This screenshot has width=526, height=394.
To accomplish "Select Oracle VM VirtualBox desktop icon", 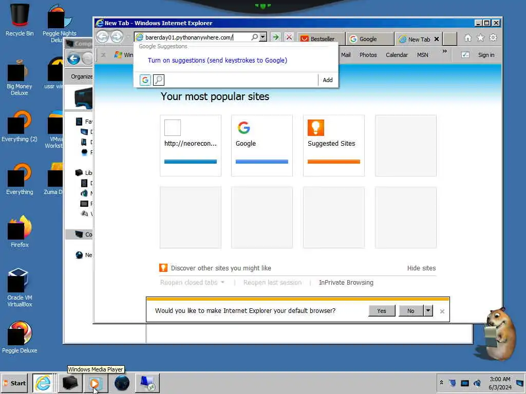I will (20, 287).
